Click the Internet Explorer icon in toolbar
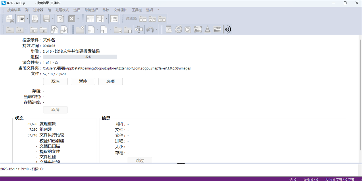Screen dimensions: 362x181 click(x=178, y=29)
